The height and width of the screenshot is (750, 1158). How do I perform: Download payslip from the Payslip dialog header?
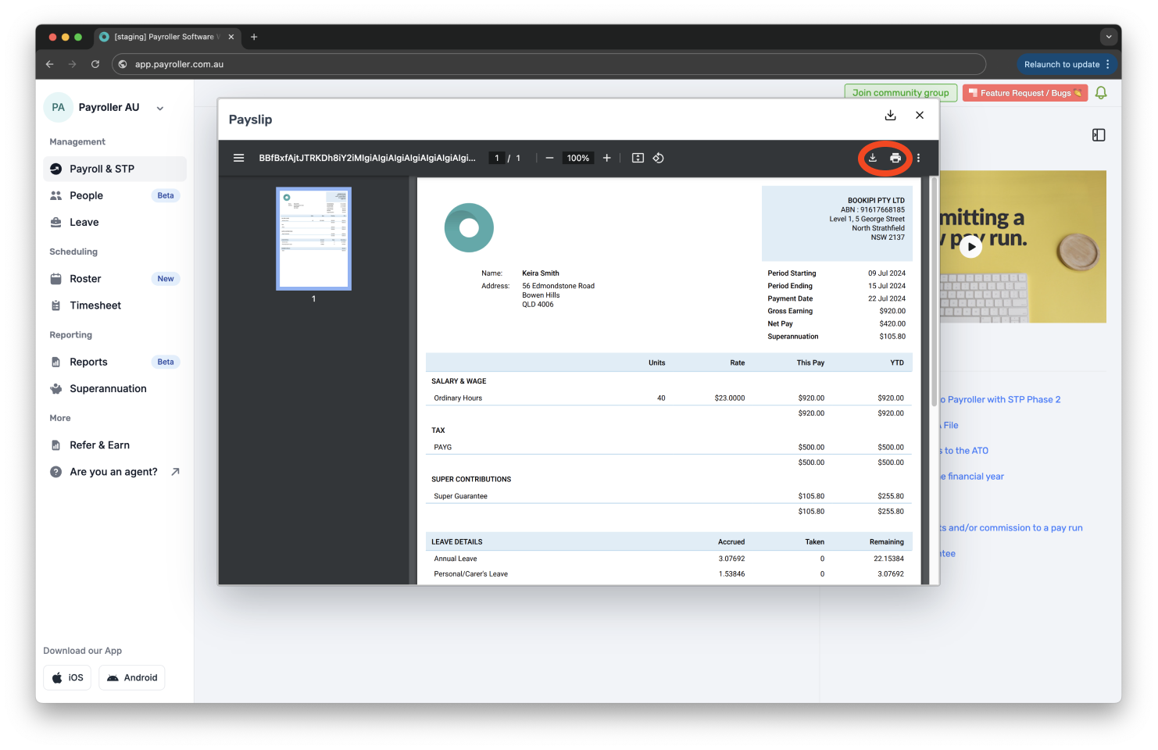[890, 116]
